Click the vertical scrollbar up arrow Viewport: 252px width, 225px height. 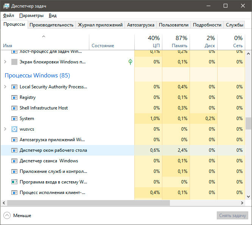[x=249, y=54]
